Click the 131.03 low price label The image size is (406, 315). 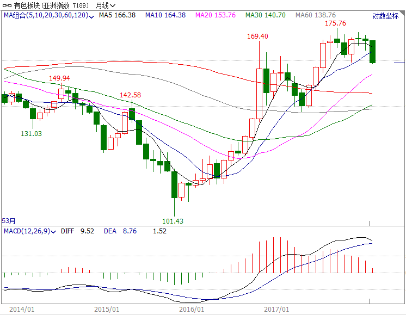(x=31, y=133)
